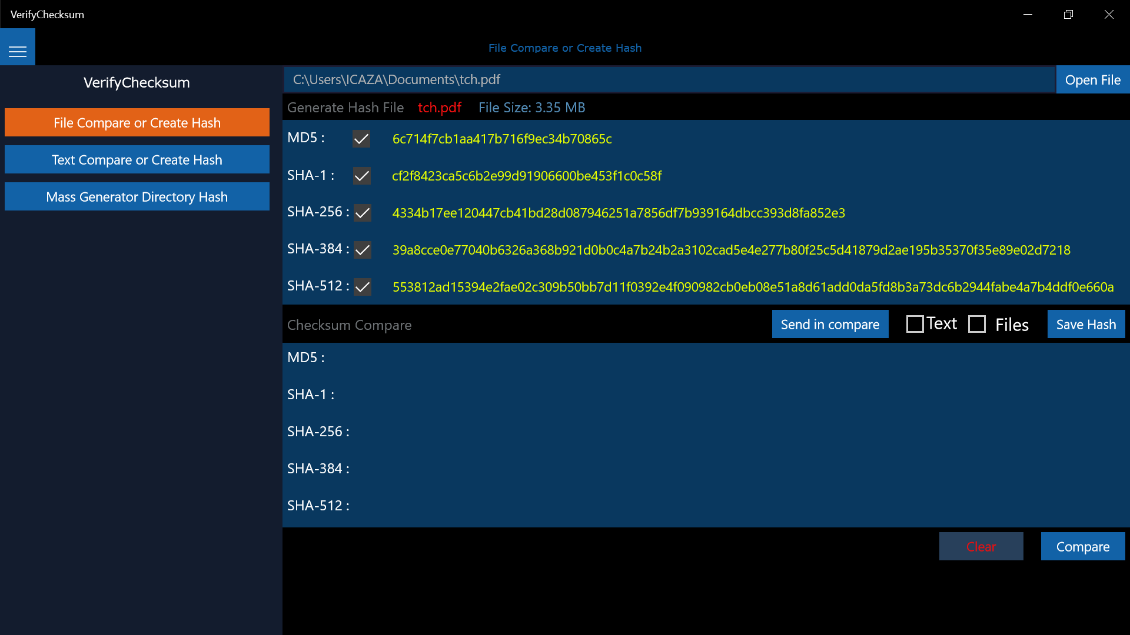Click the Open File button
Viewport: 1130px width, 635px height.
[x=1092, y=79]
